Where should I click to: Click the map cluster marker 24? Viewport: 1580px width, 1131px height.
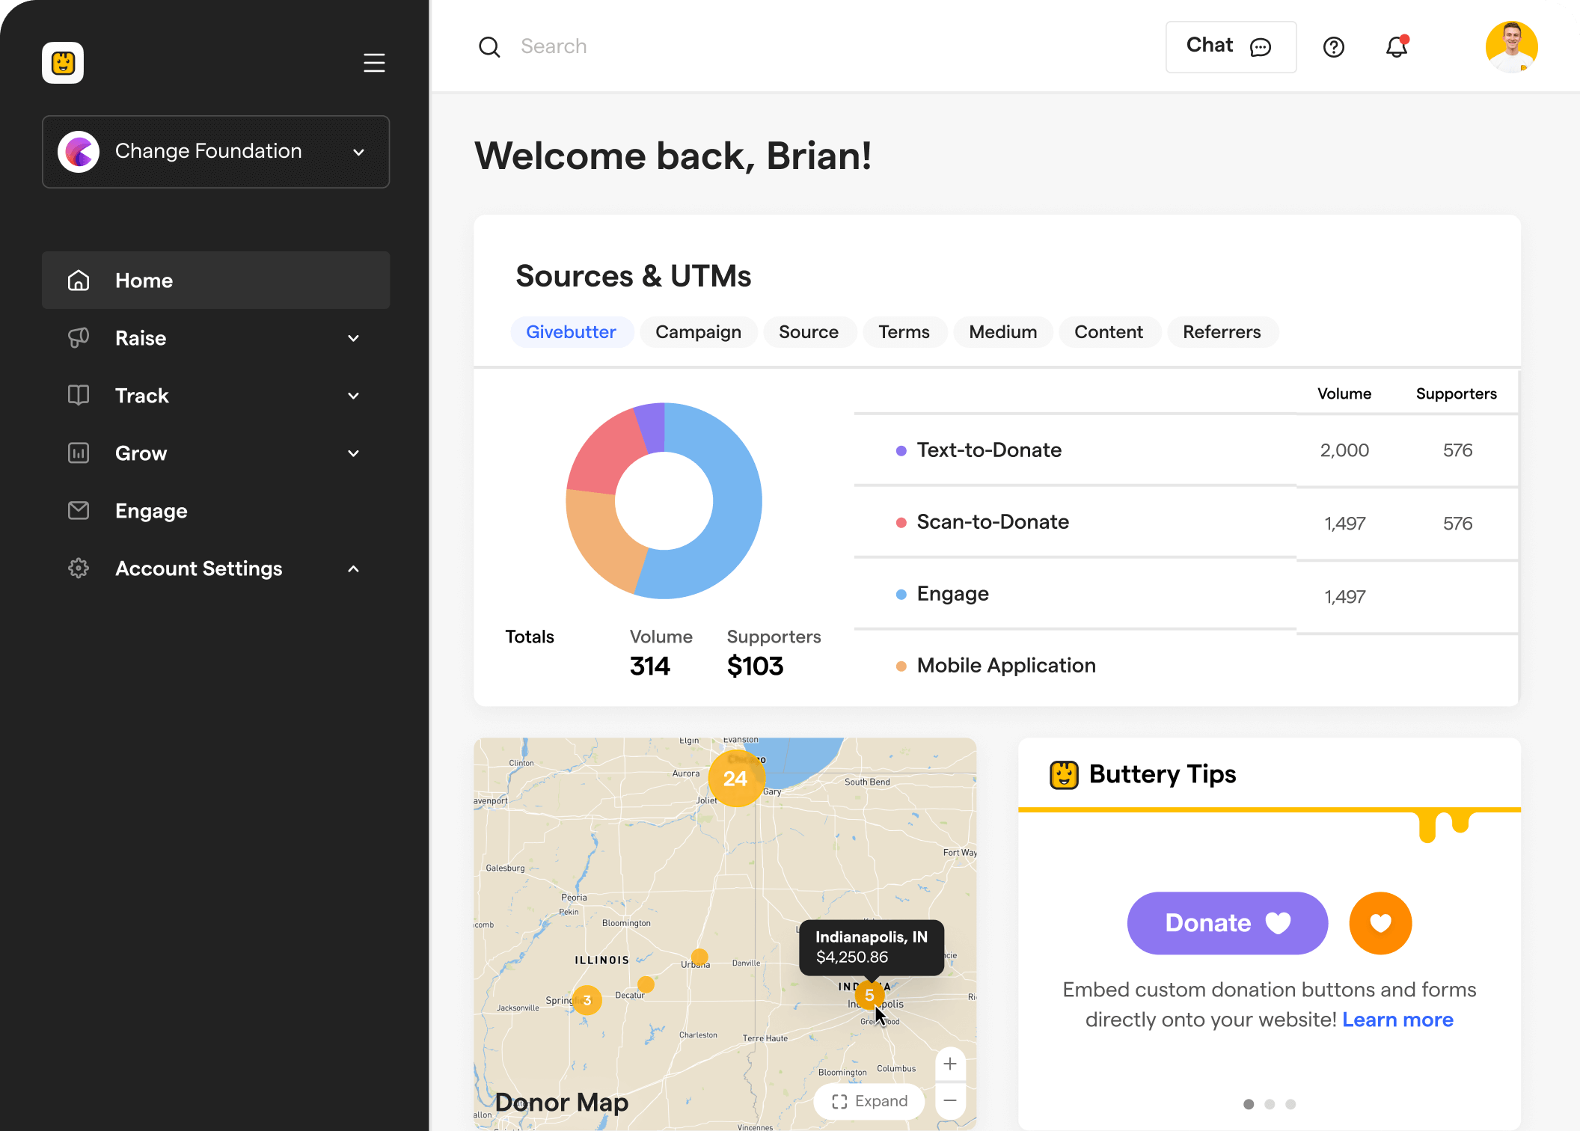tap(736, 779)
